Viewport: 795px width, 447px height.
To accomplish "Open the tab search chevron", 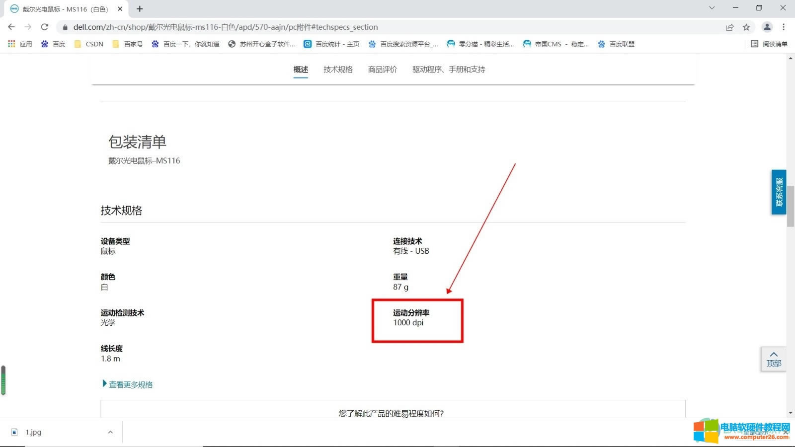I will (712, 8).
